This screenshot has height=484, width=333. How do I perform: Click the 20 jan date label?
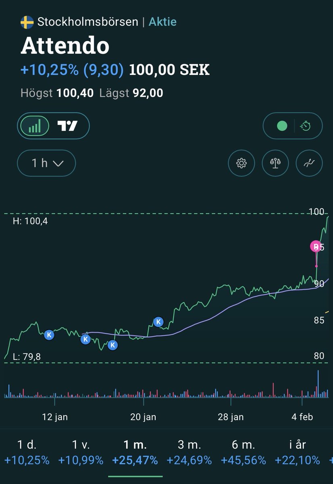point(144,417)
